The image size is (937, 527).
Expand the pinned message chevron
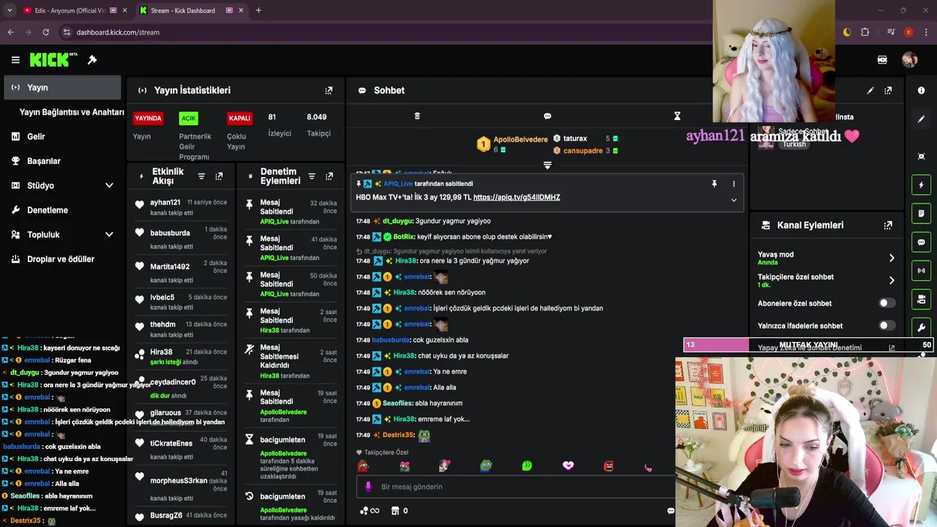(x=733, y=200)
